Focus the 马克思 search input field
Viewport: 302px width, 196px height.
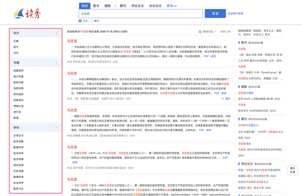140,14
